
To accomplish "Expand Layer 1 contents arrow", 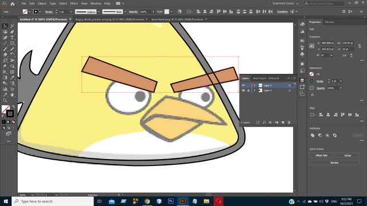I will pos(255,90).
